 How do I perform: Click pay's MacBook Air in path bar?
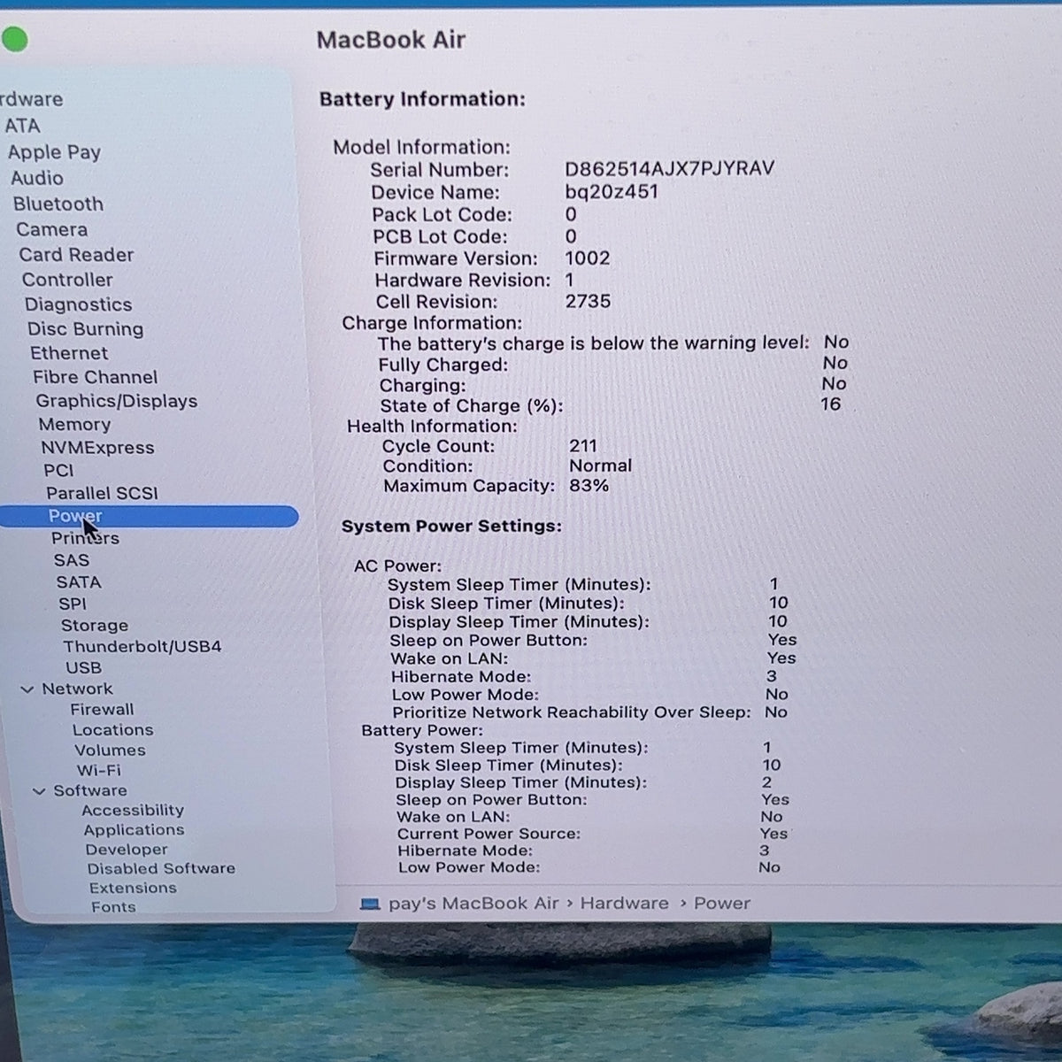point(473,904)
